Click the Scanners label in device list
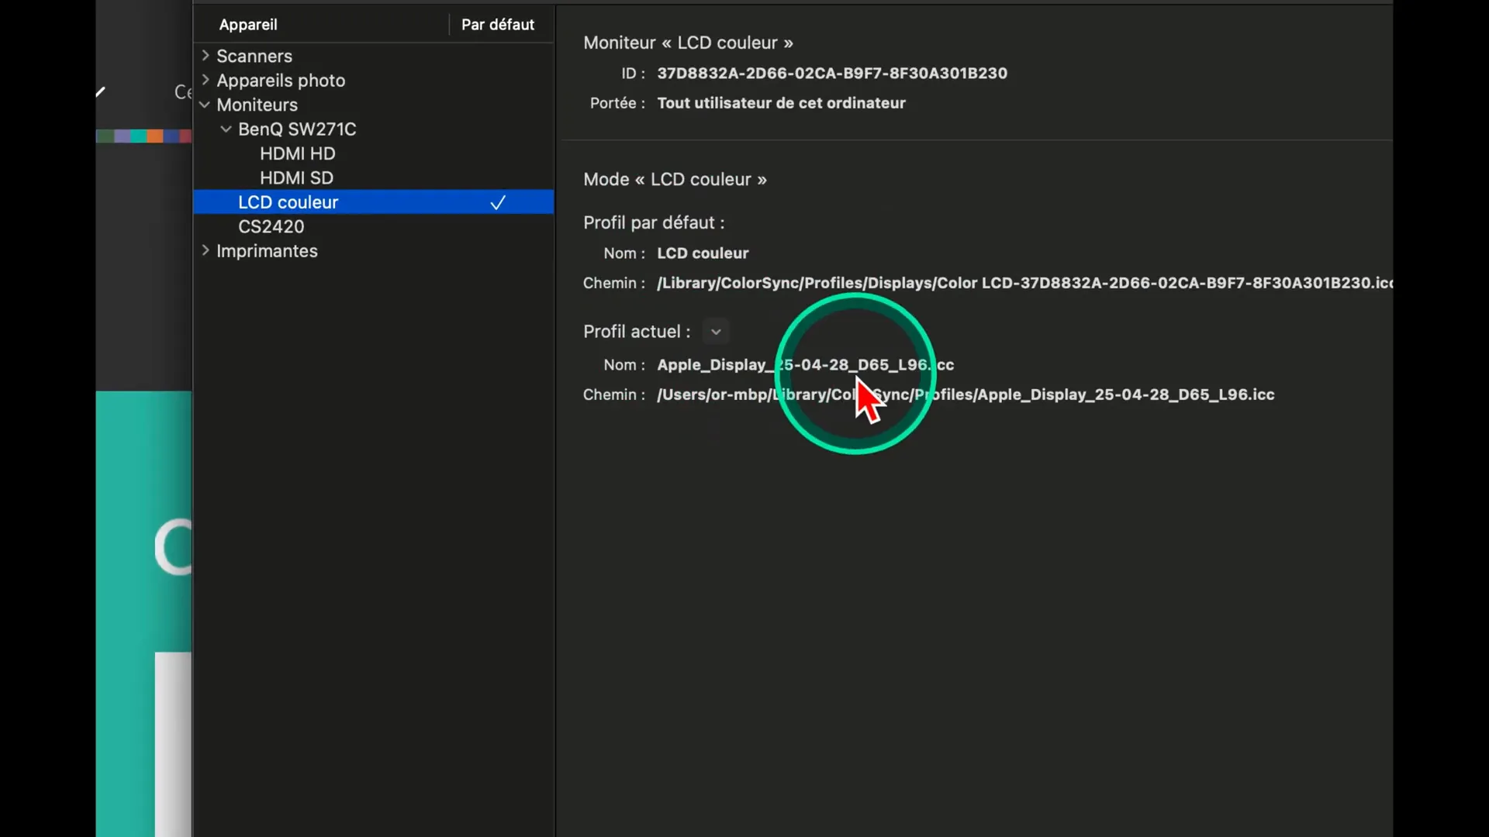 tap(254, 56)
